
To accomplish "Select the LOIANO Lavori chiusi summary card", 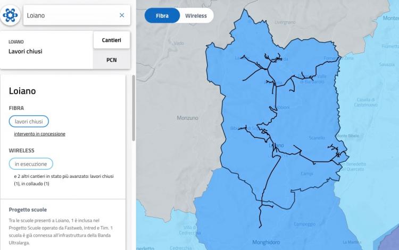I will point(47,50).
